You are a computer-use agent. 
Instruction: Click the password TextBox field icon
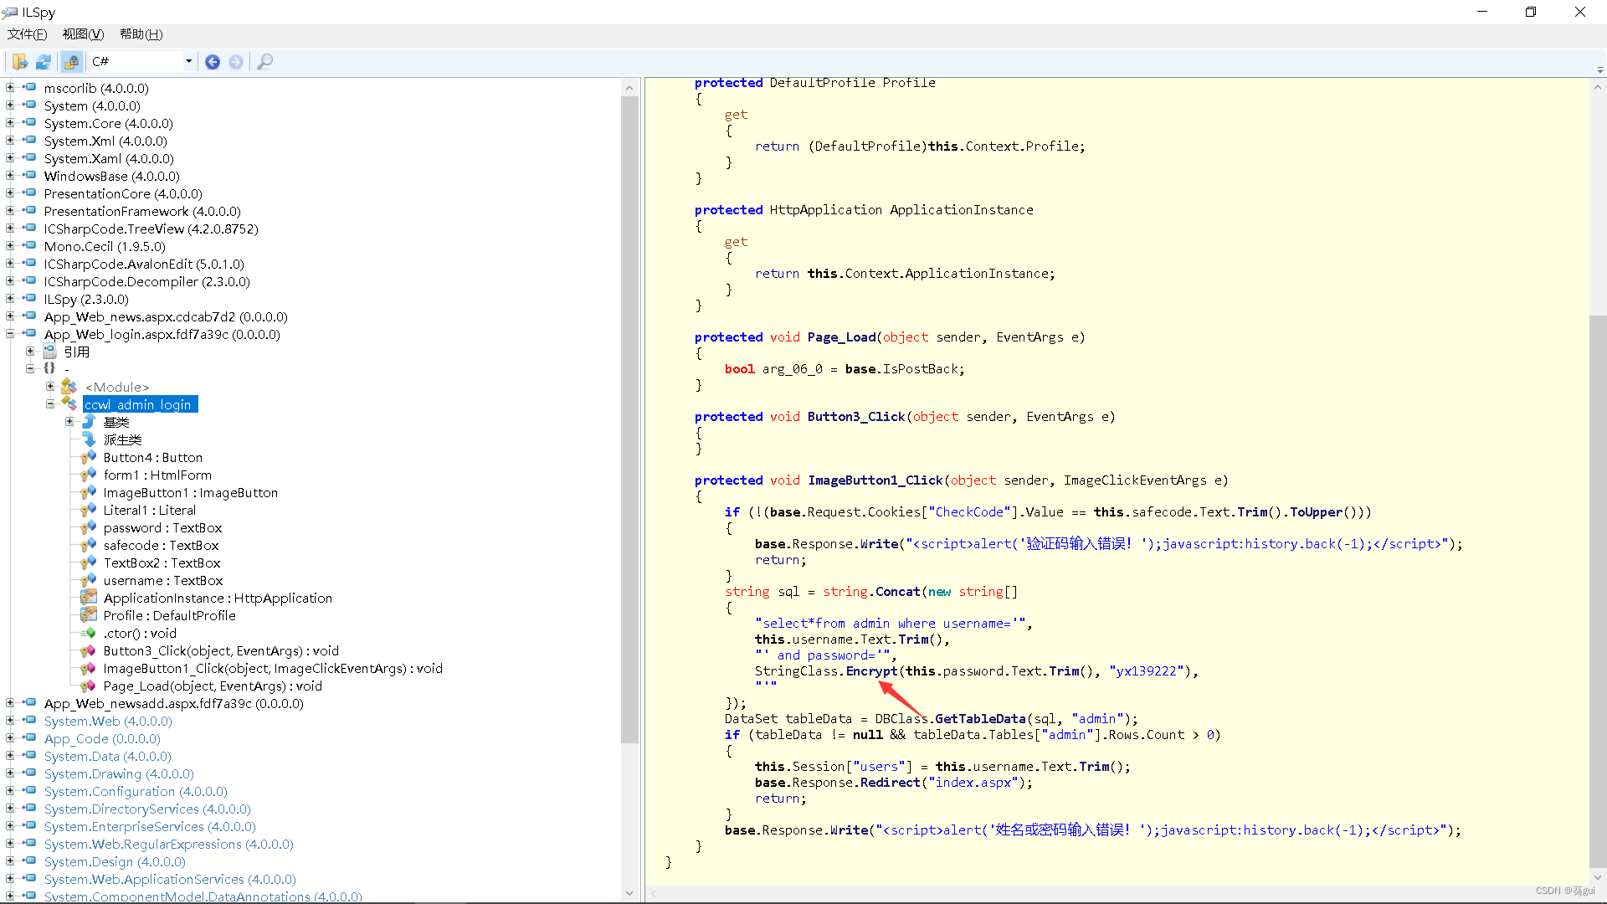pos(89,526)
